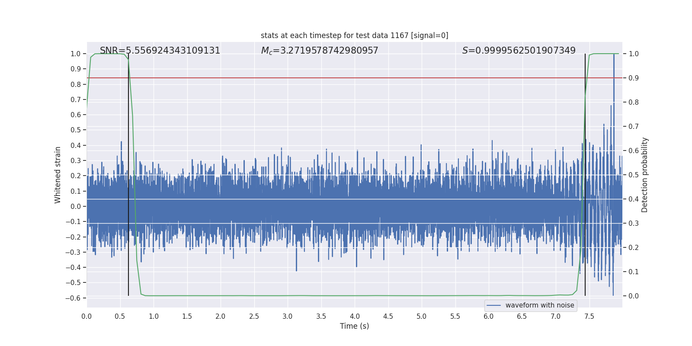Click the blue line sample in legend
This screenshot has height=346, width=692.
coord(494,305)
